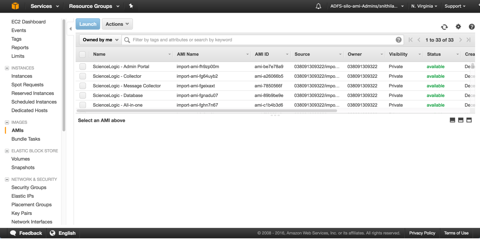The image size is (480, 239).
Task: Open Key Pairs in sidebar
Action: click(x=21, y=213)
